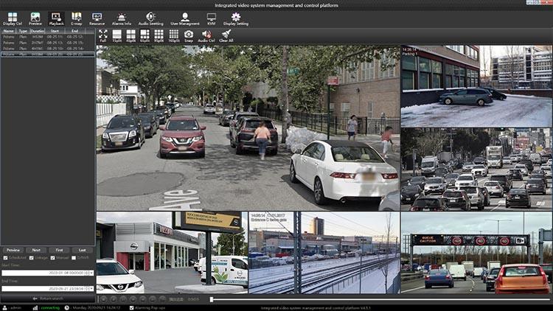
Task: Click the Return search button
Action: tap(48, 298)
